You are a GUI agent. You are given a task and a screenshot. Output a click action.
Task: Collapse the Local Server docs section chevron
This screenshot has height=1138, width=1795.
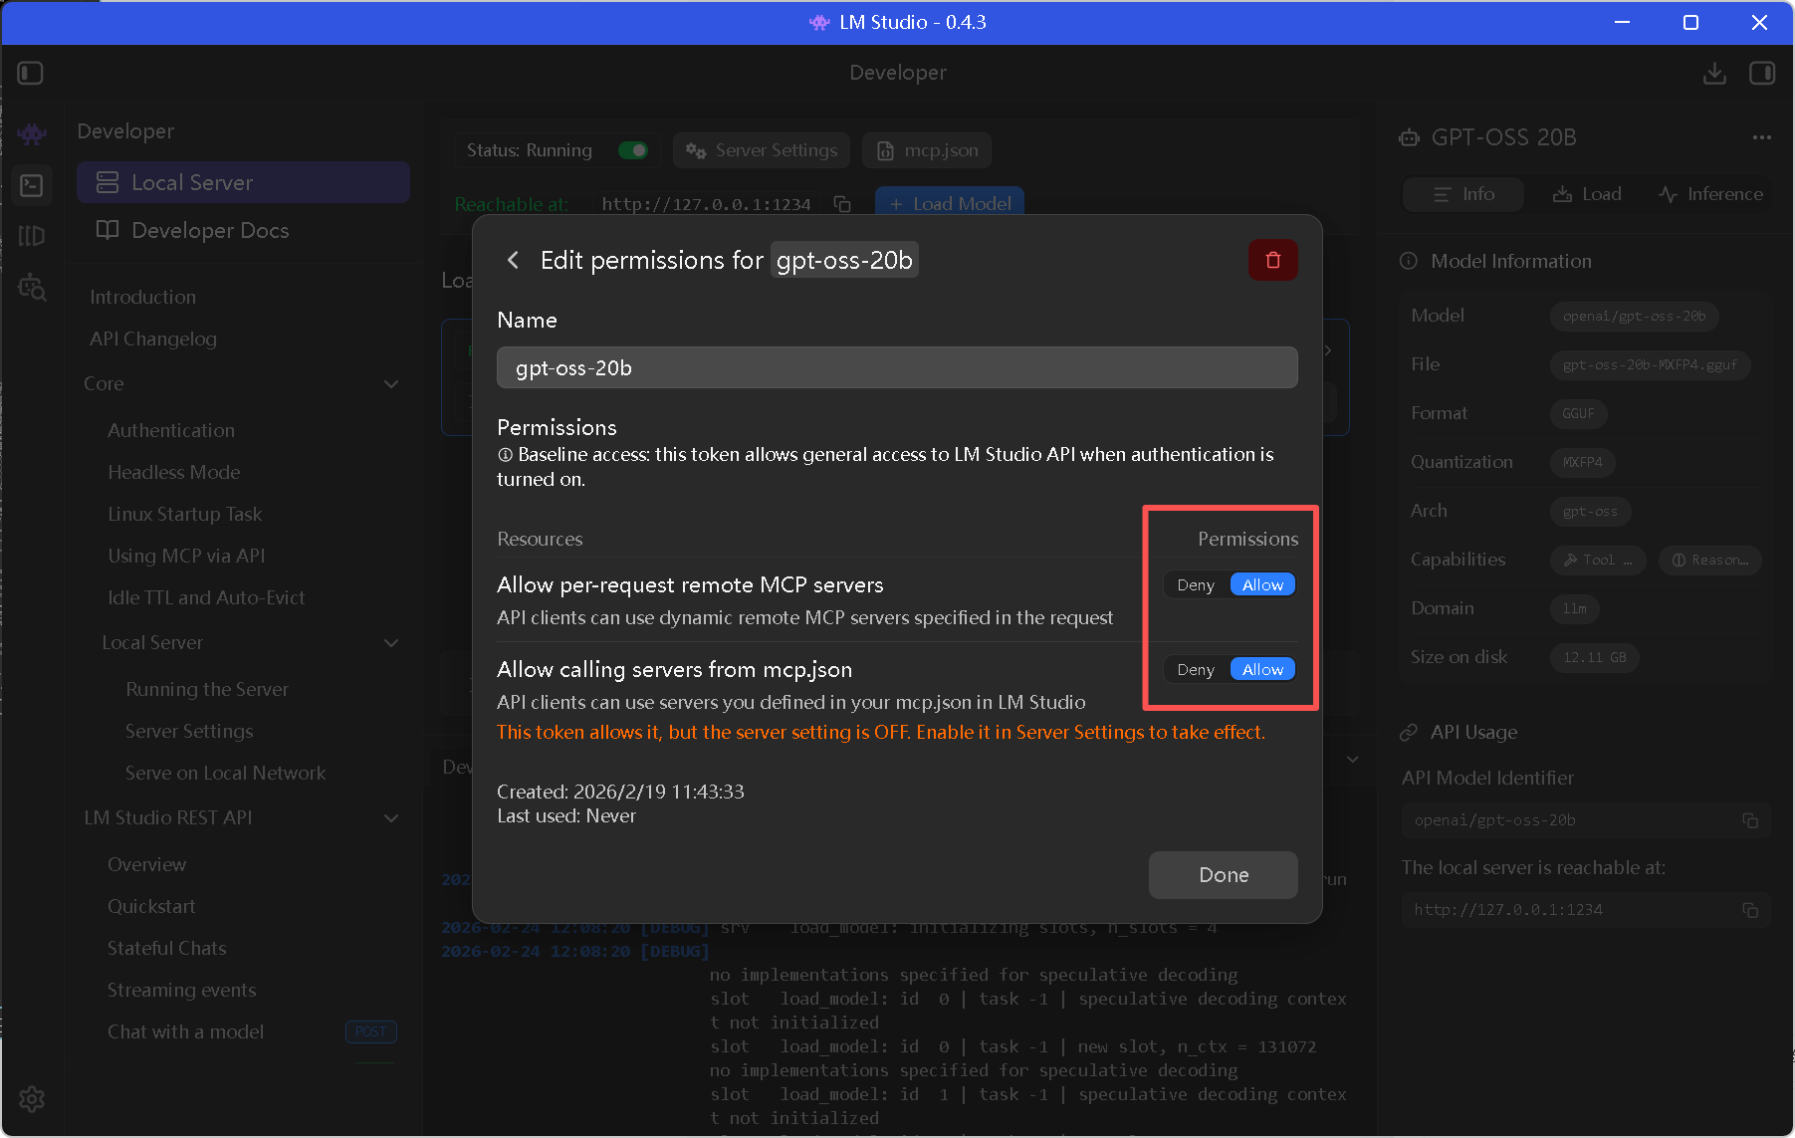pos(391,643)
